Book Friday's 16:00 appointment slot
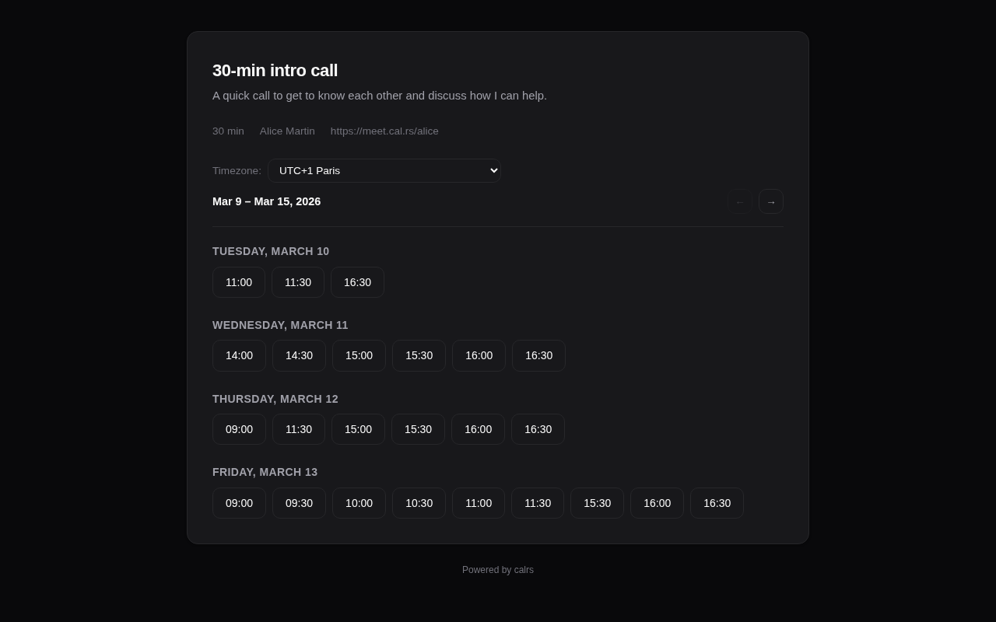 pos(657,503)
